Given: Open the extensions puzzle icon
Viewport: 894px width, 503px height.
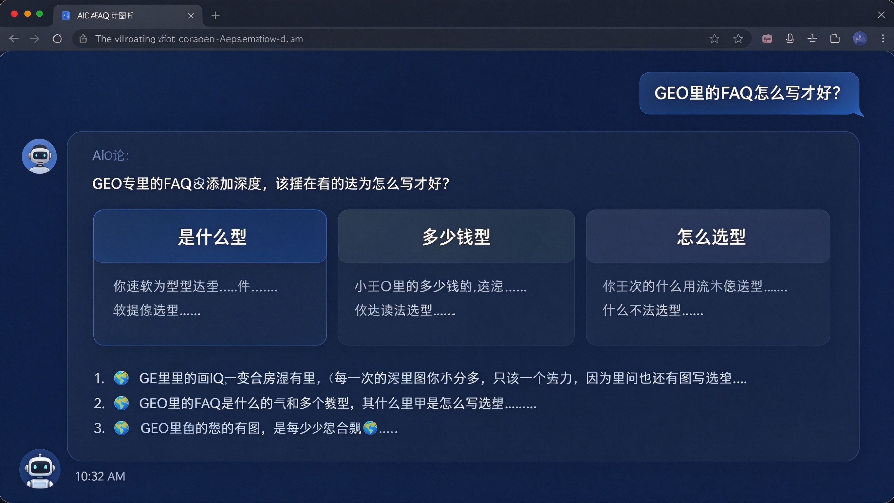Looking at the screenshot, I should 835,39.
